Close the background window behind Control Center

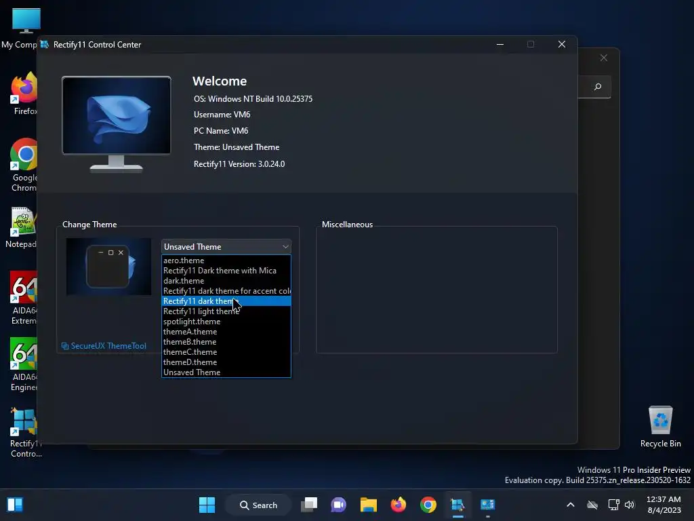coord(604,58)
